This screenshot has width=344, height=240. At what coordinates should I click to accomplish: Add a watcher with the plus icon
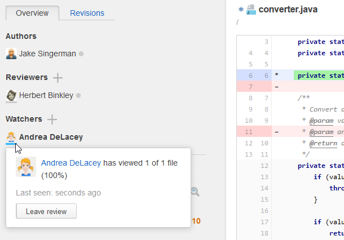[x=52, y=119]
